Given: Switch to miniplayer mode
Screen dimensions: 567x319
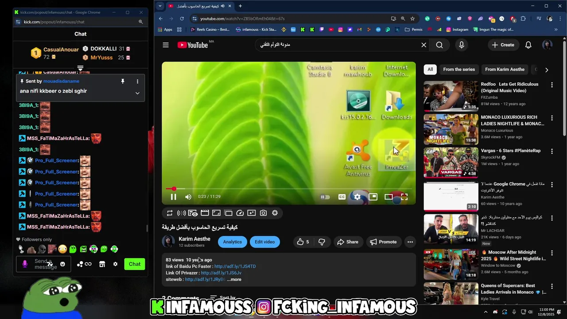Looking at the screenshot, I should 373,197.
